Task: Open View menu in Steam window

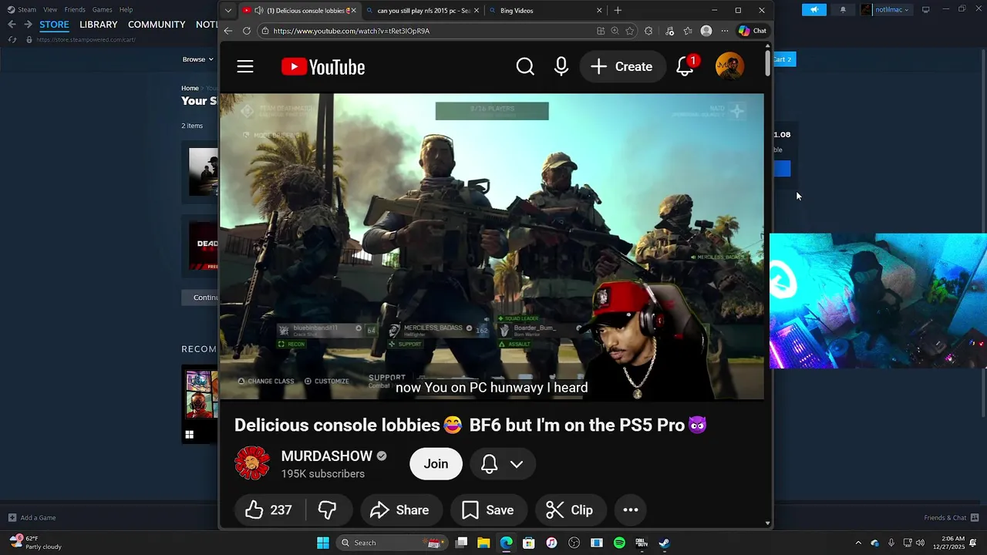Action: pyautogui.click(x=50, y=10)
